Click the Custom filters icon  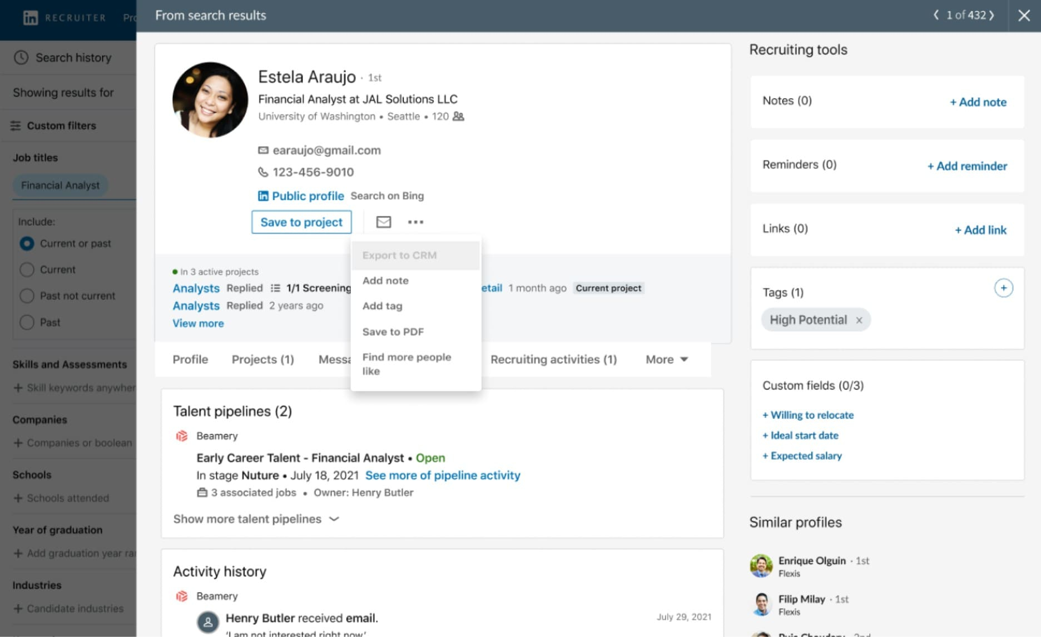pyautogui.click(x=16, y=126)
